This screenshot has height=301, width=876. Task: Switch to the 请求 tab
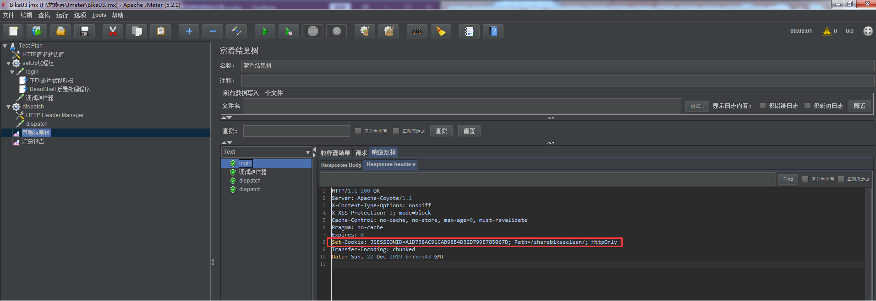(x=361, y=153)
